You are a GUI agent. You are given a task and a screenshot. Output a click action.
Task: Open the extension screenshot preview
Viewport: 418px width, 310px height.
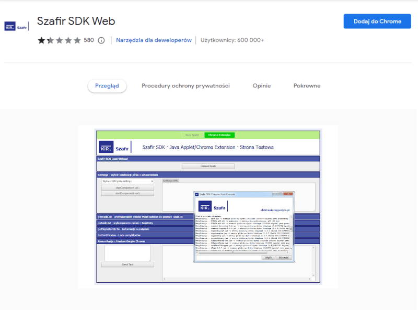point(208,206)
